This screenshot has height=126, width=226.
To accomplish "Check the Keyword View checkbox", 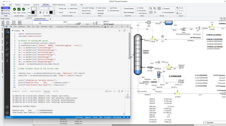I will [81, 10].
